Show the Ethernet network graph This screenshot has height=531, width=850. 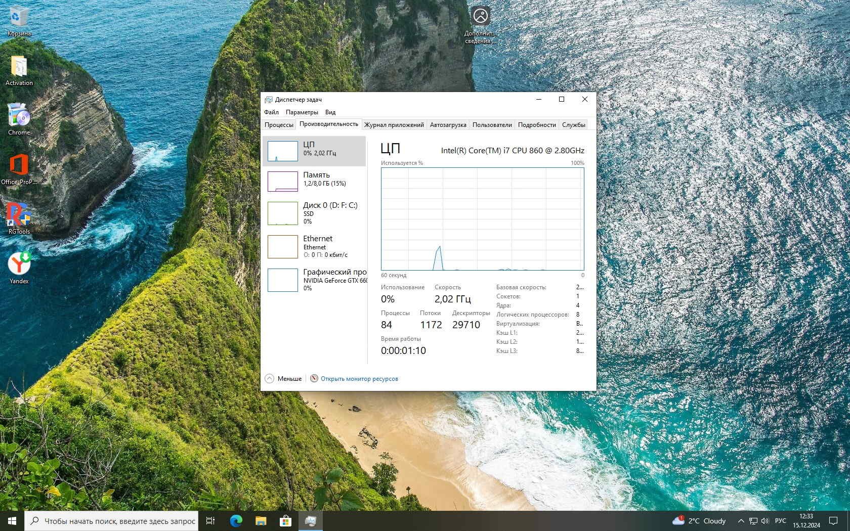[x=314, y=246]
